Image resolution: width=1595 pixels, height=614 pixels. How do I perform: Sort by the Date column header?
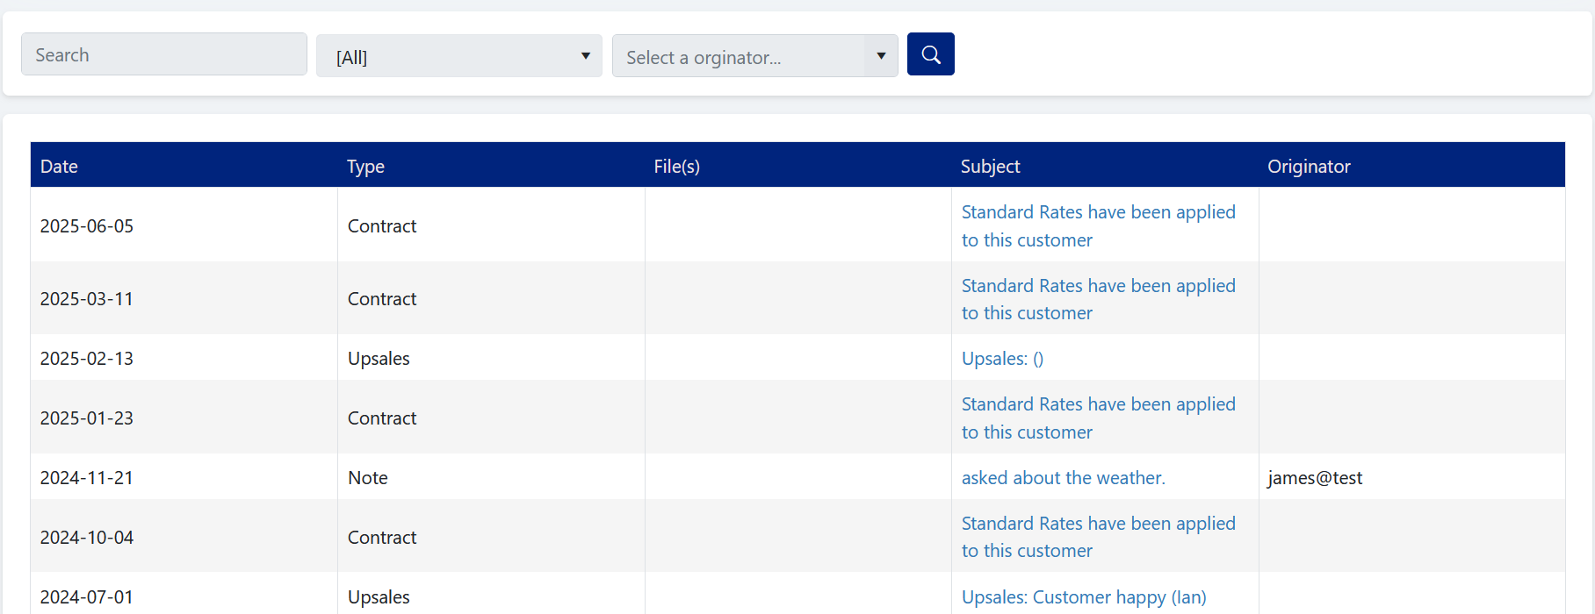(x=59, y=167)
